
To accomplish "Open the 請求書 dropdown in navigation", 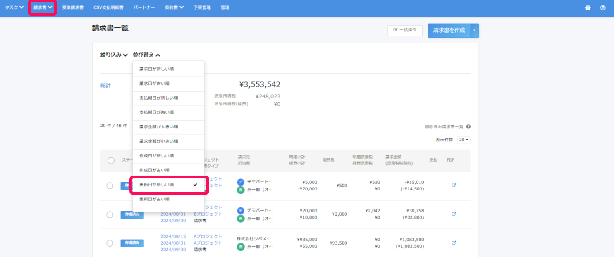I will 43,7.
